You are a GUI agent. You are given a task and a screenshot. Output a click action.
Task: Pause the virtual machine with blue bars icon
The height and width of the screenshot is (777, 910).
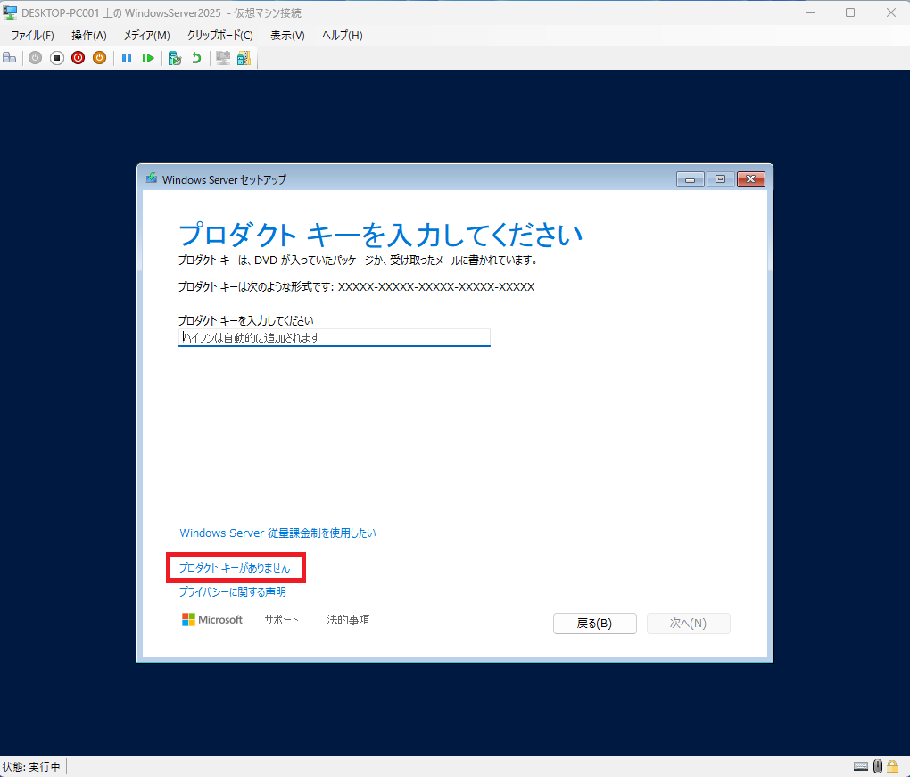(127, 58)
